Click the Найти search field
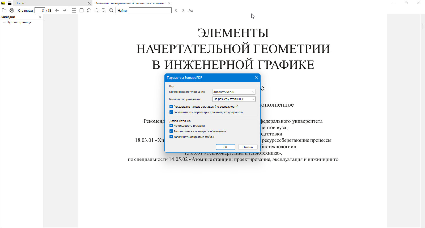Viewport: 425px width, 228px height. click(150, 10)
